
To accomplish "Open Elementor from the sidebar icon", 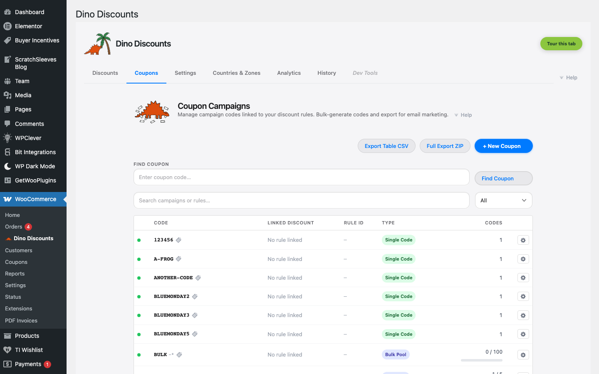I will pyautogui.click(x=7, y=26).
